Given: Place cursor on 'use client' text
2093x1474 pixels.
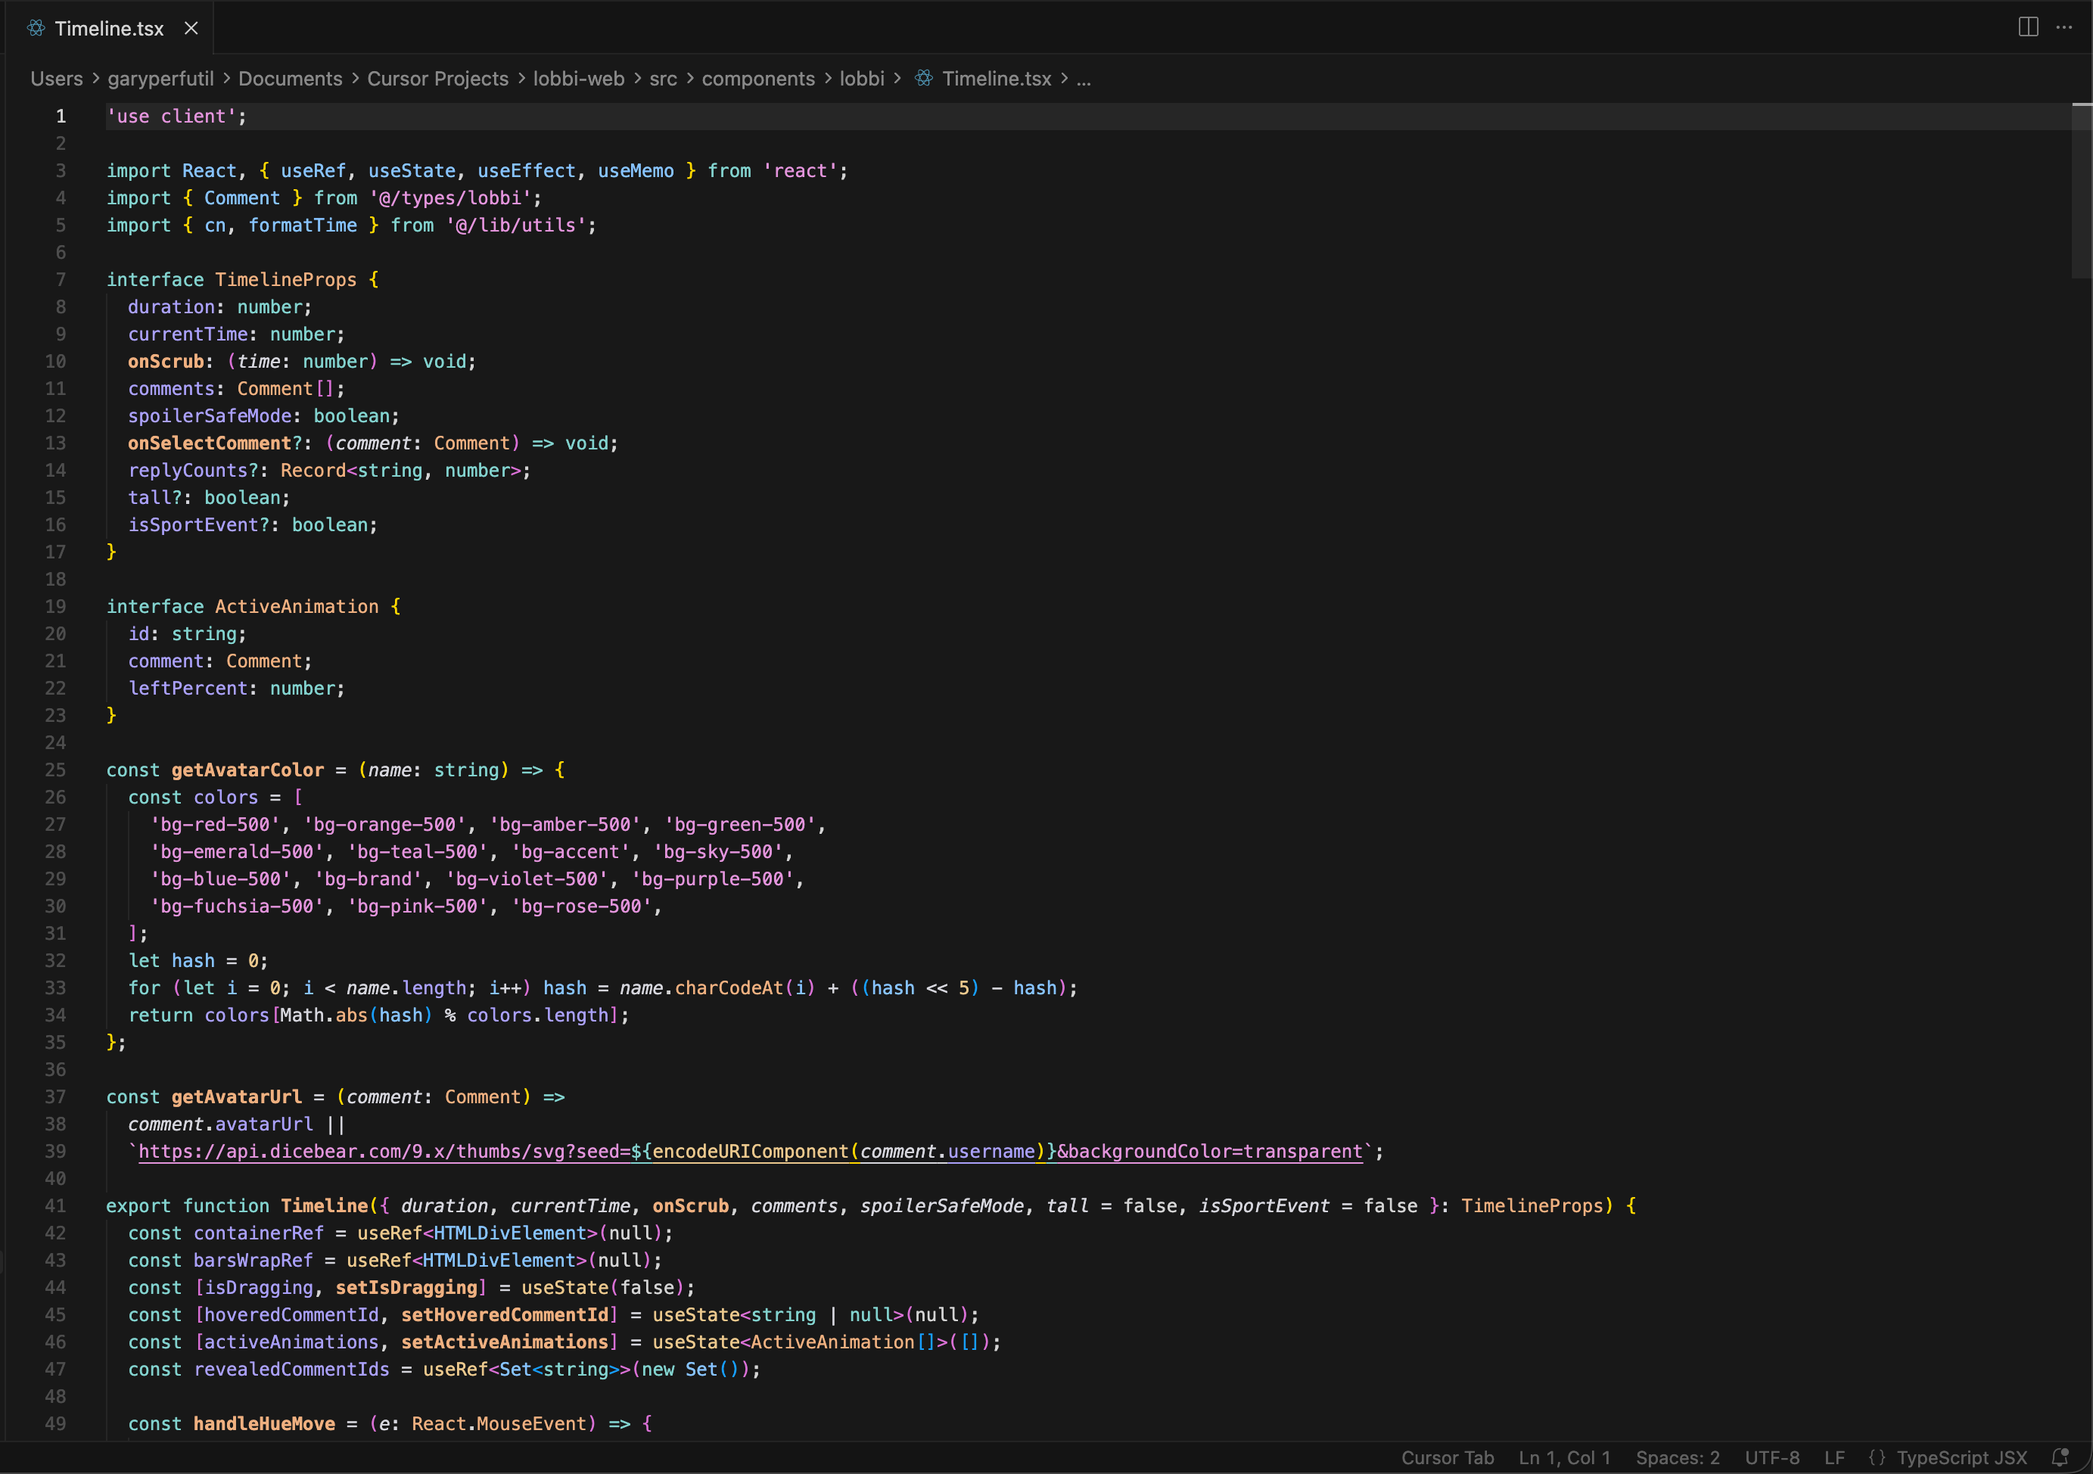Looking at the screenshot, I should pos(171,117).
